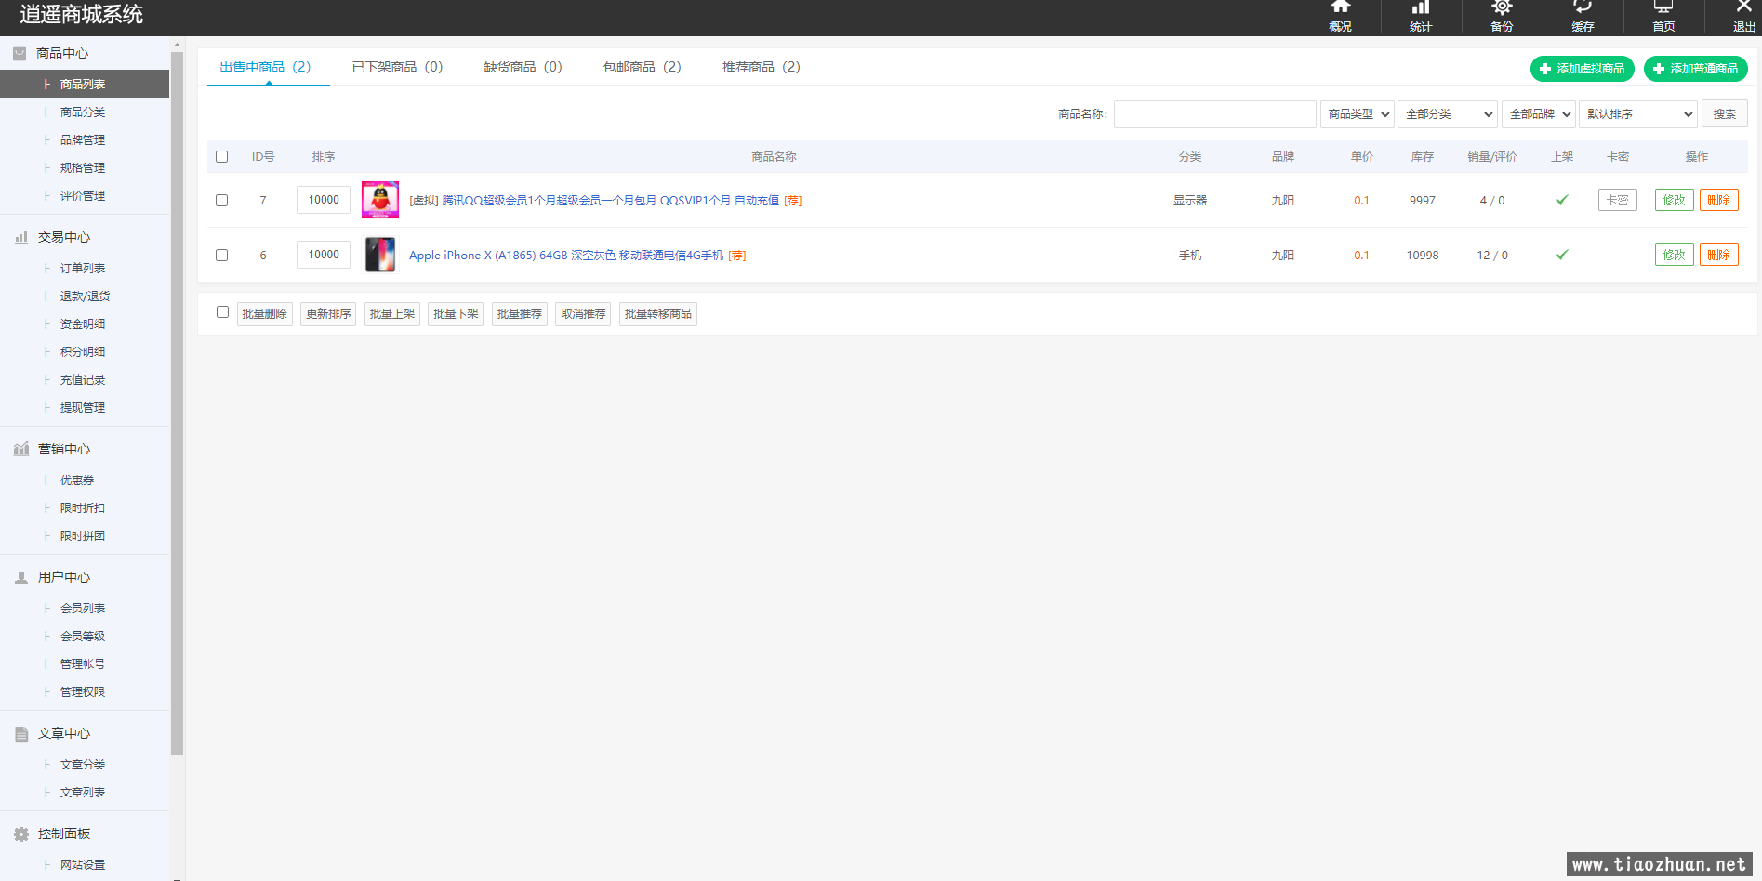Open the 首页 monitor icon
This screenshot has width=1762, height=881.
(1663, 7)
